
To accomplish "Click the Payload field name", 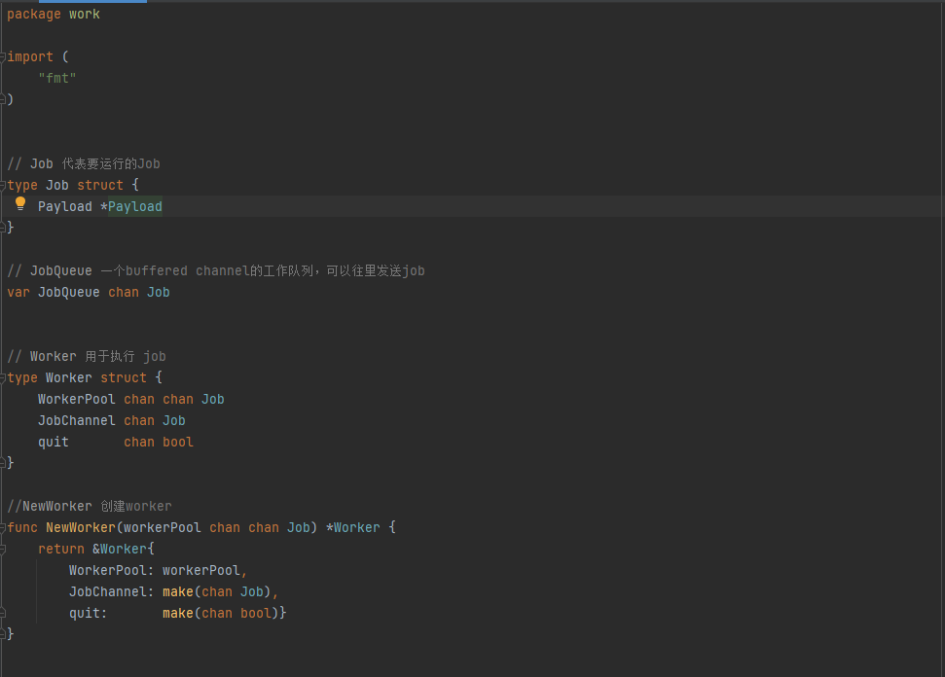I will (64, 206).
